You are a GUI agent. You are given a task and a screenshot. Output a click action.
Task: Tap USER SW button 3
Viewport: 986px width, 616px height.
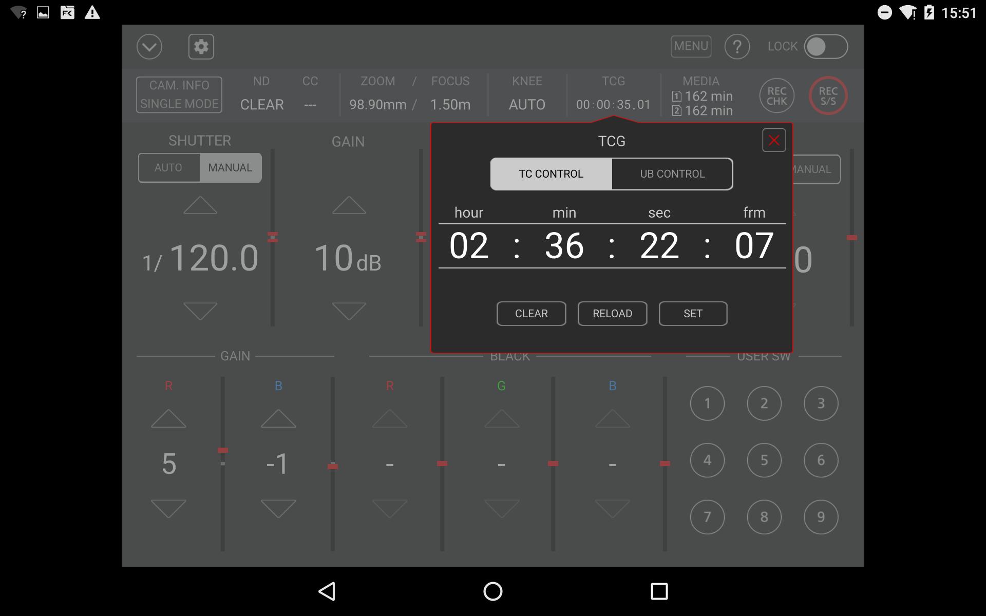tap(821, 403)
